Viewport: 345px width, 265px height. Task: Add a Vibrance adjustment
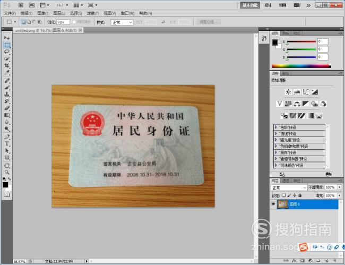(279, 104)
